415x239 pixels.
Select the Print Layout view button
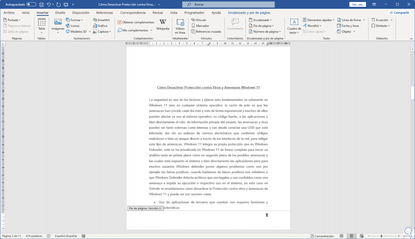pos(351,236)
